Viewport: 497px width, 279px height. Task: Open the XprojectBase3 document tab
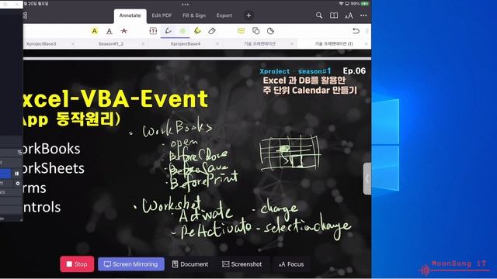[x=41, y=43]
